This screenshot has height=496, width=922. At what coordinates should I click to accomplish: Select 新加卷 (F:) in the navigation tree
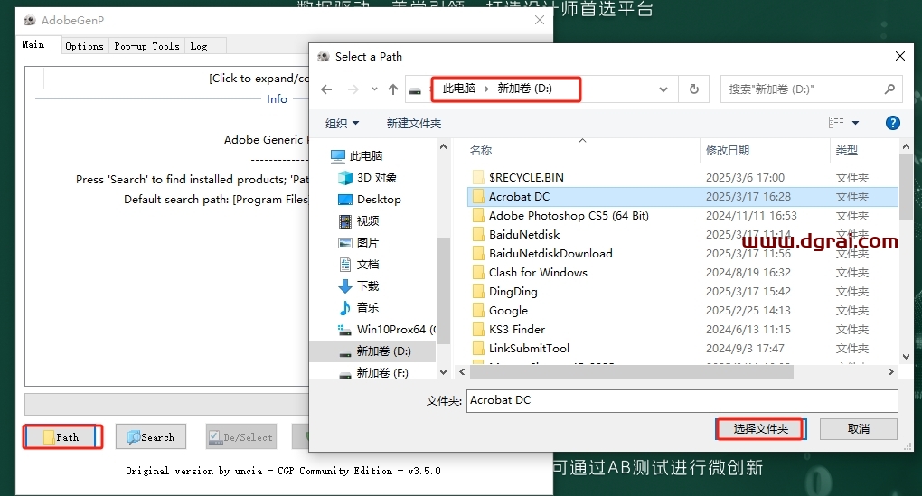coord(381,372)
